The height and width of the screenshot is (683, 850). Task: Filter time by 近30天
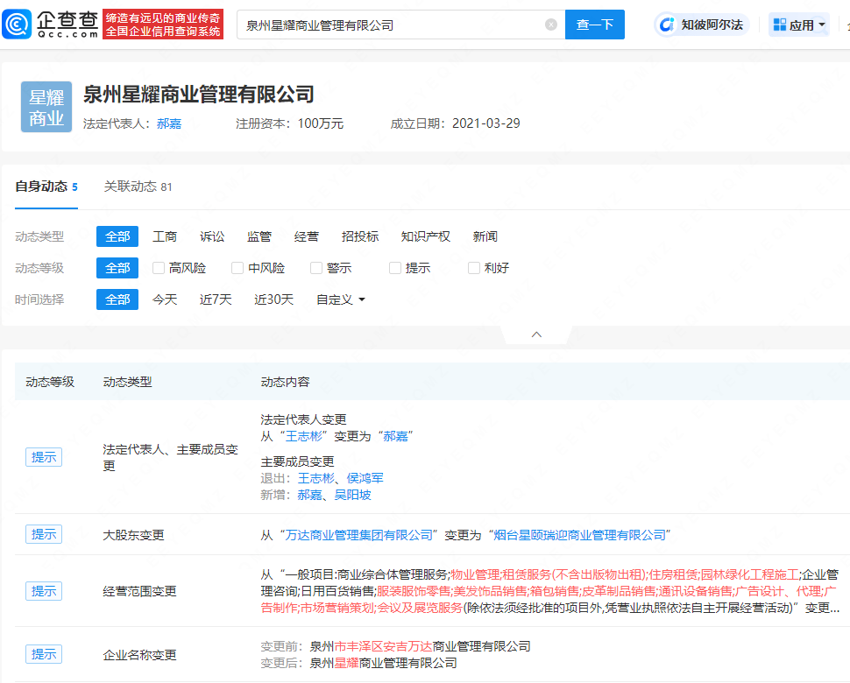[x=273, y=299]
